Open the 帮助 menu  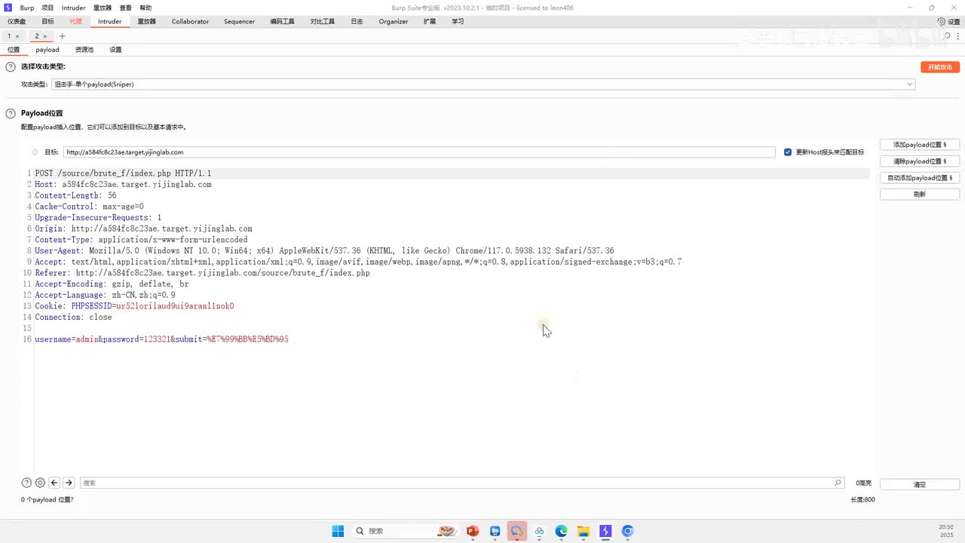click(146, 8)
